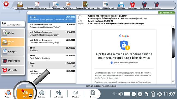Viewport: 177px width, 99px height.
Task: Save the sender via Sauvegarder l'adresse
Action: pyautogui.click(x=85, y=5)
